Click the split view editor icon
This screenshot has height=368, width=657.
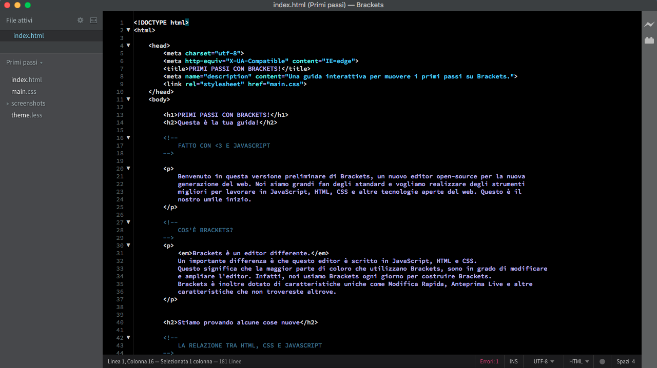pyautogui.click(x=93, y=21)
